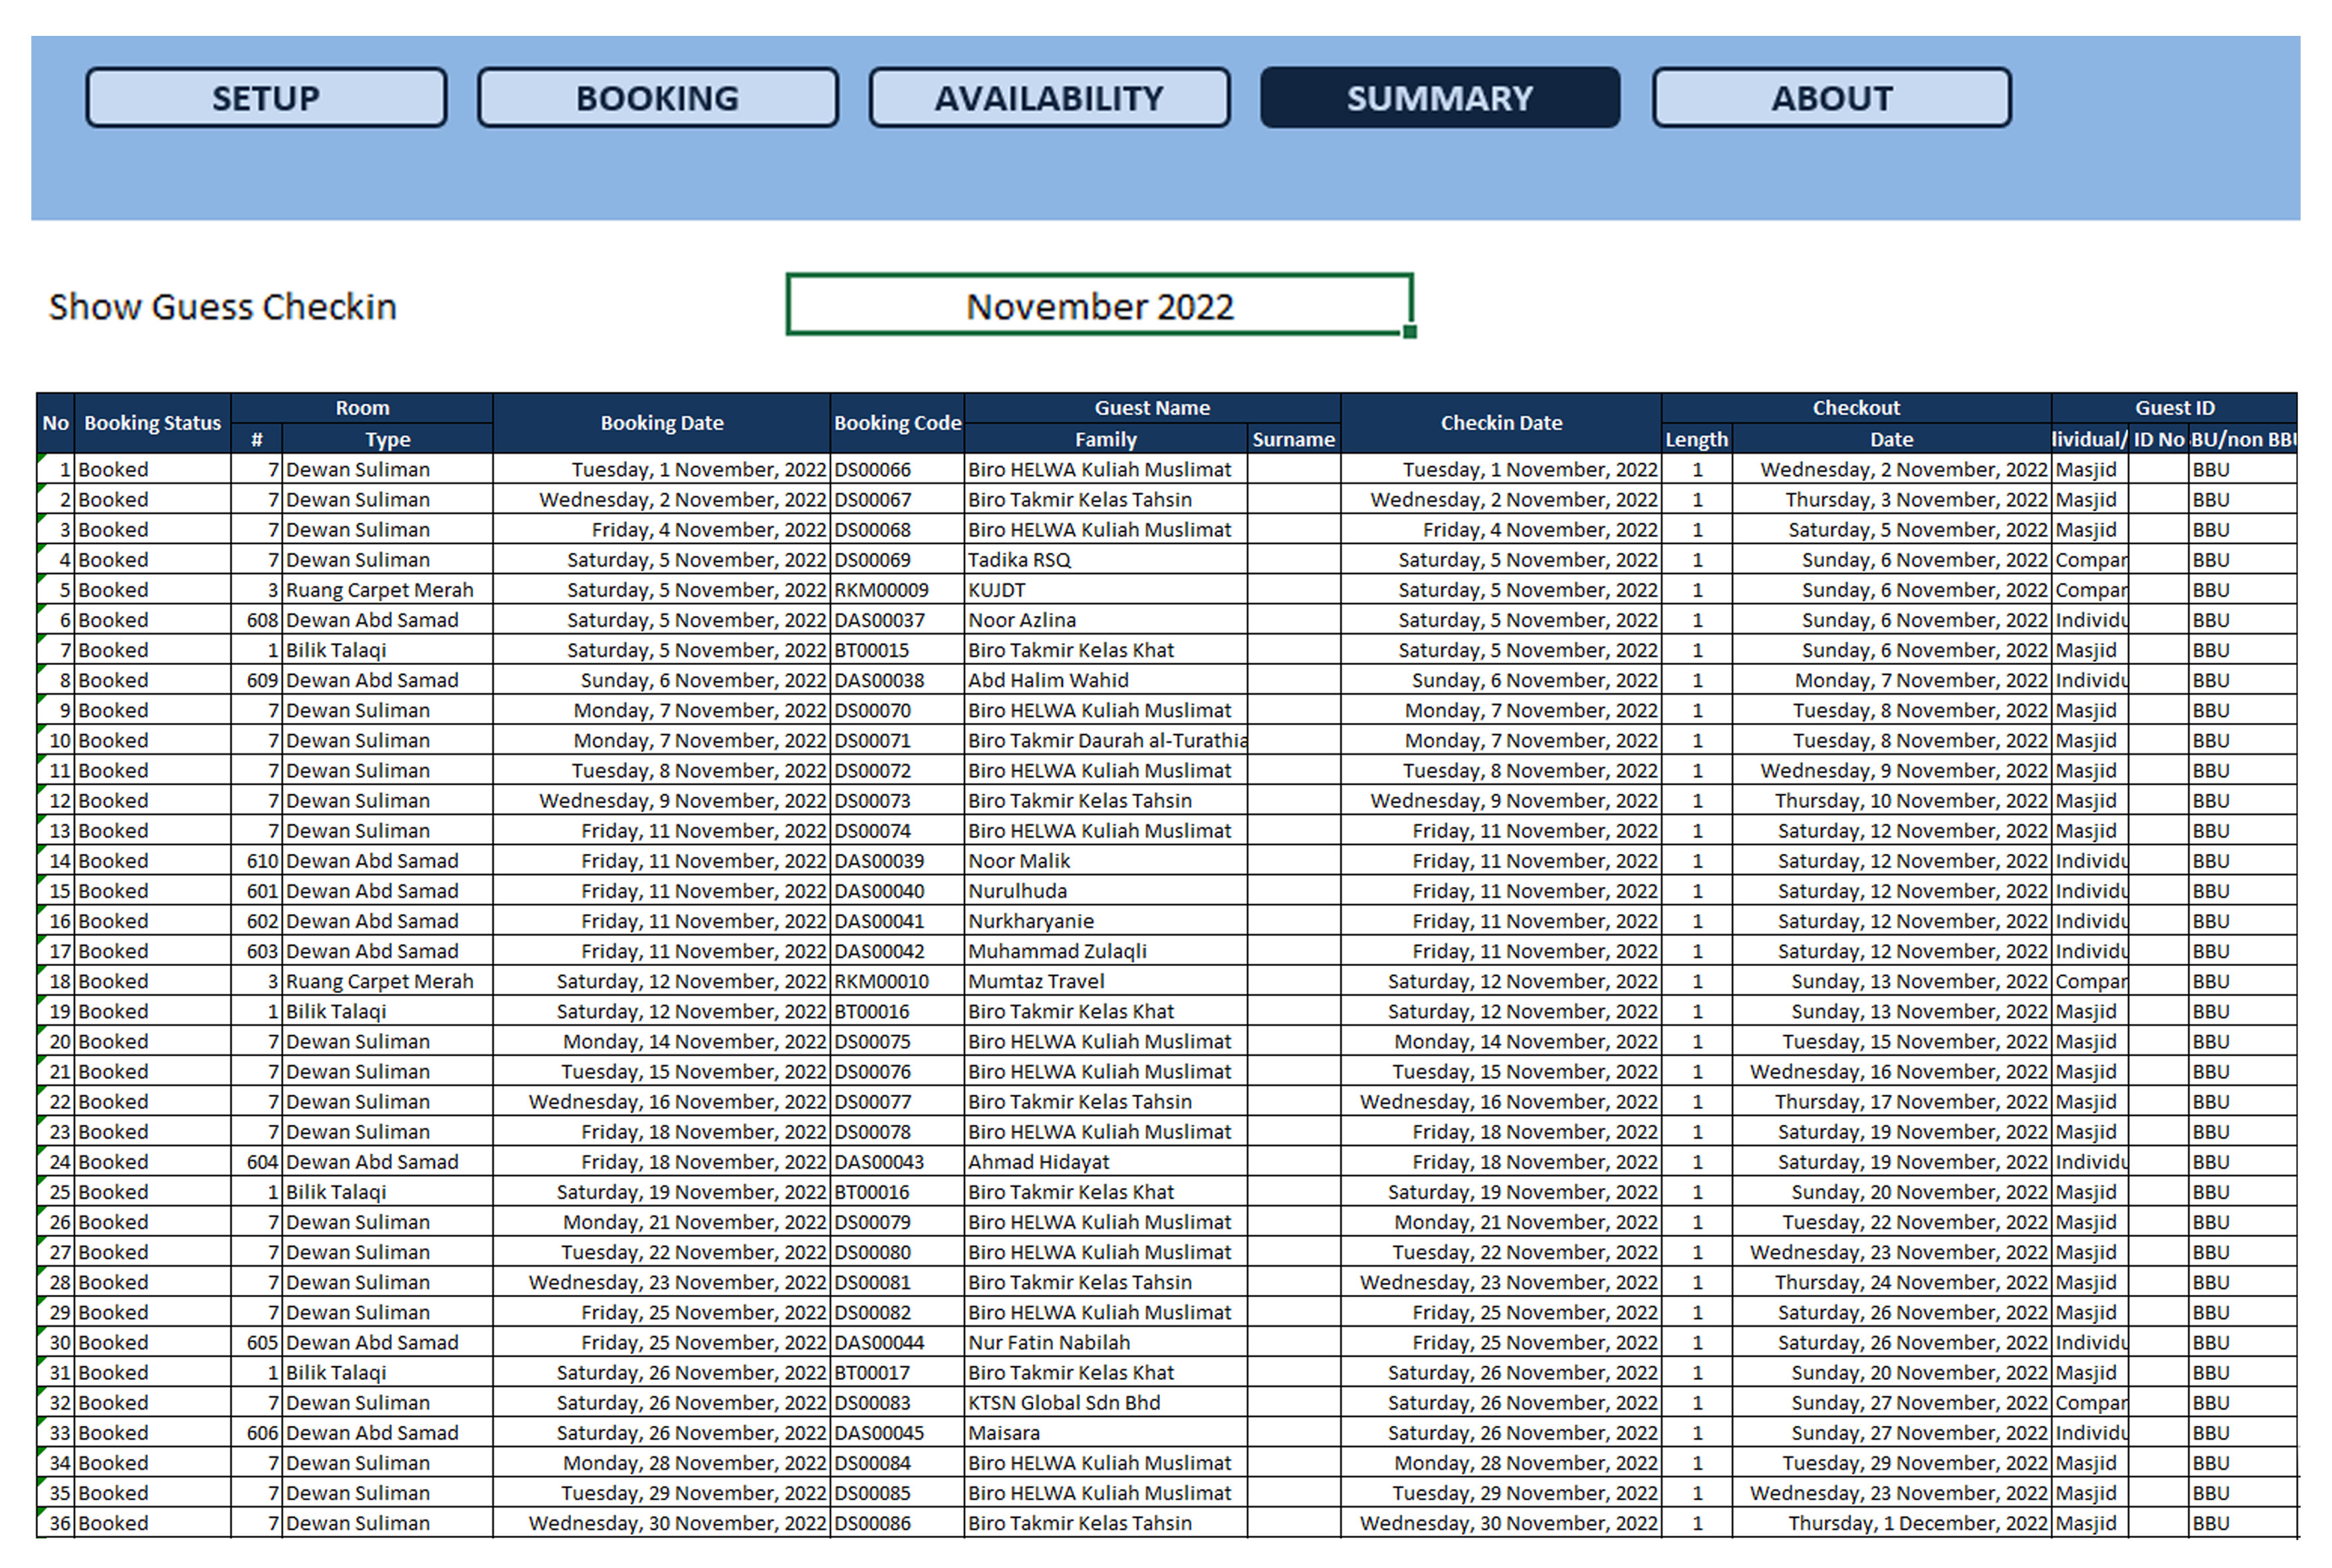
Task: Select booking code DS00079
Action: pyautogui.click(x=897, y=1222)
